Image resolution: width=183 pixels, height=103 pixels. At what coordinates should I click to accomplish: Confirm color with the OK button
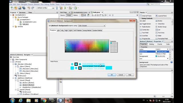click(112, 75)
